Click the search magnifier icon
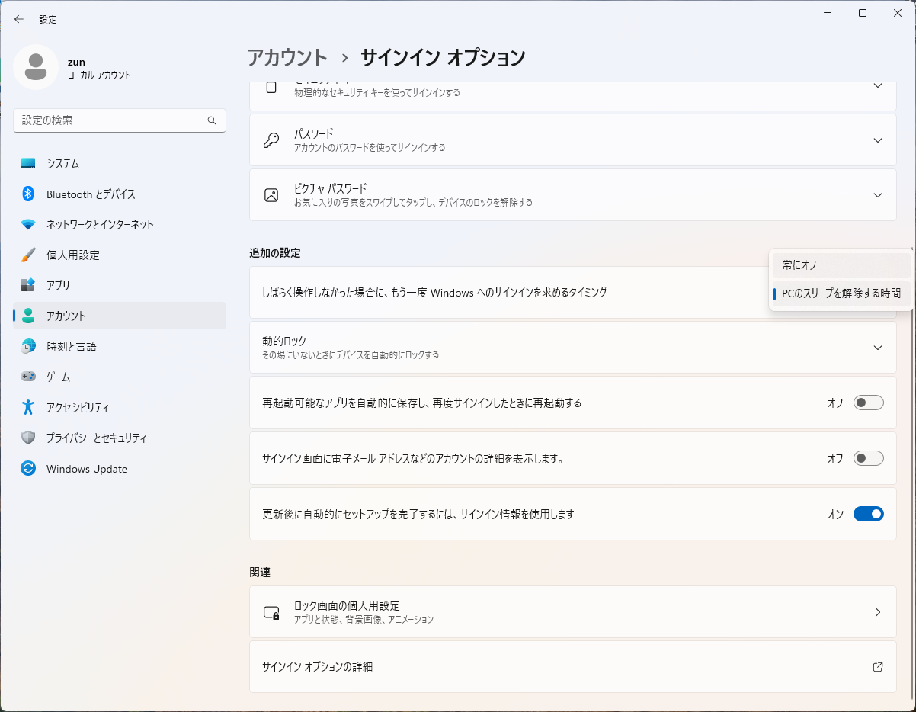Viewport: 916px width, 712px height. tap(212, 120)
